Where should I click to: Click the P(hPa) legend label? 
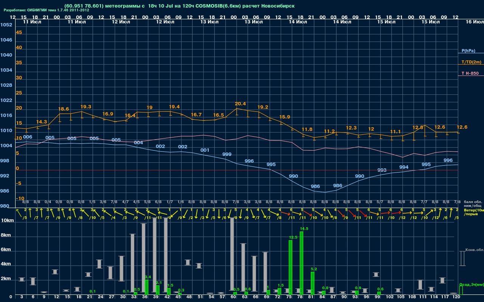tap(468, 51)
